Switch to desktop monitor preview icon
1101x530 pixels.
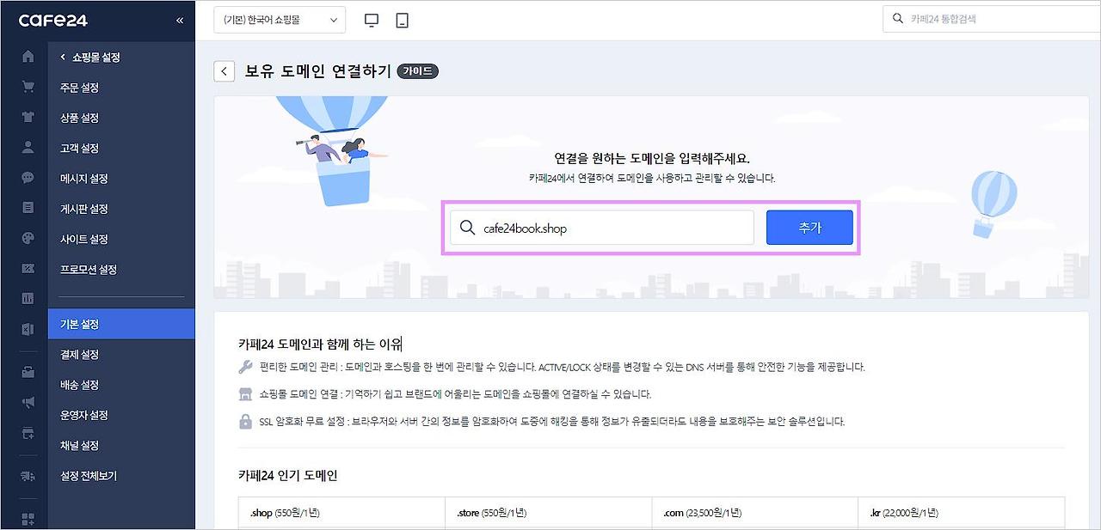[x=372, y=20]
